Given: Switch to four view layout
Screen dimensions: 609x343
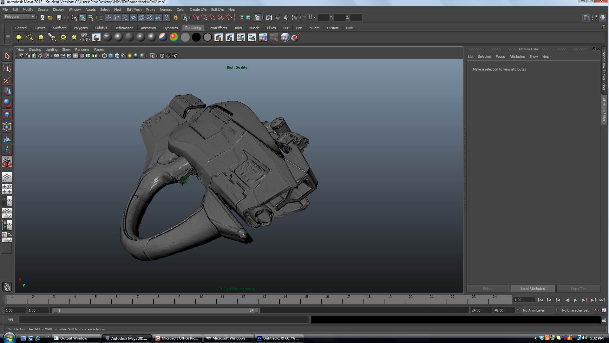Looking at the screenshot, I should coord(7,189).
